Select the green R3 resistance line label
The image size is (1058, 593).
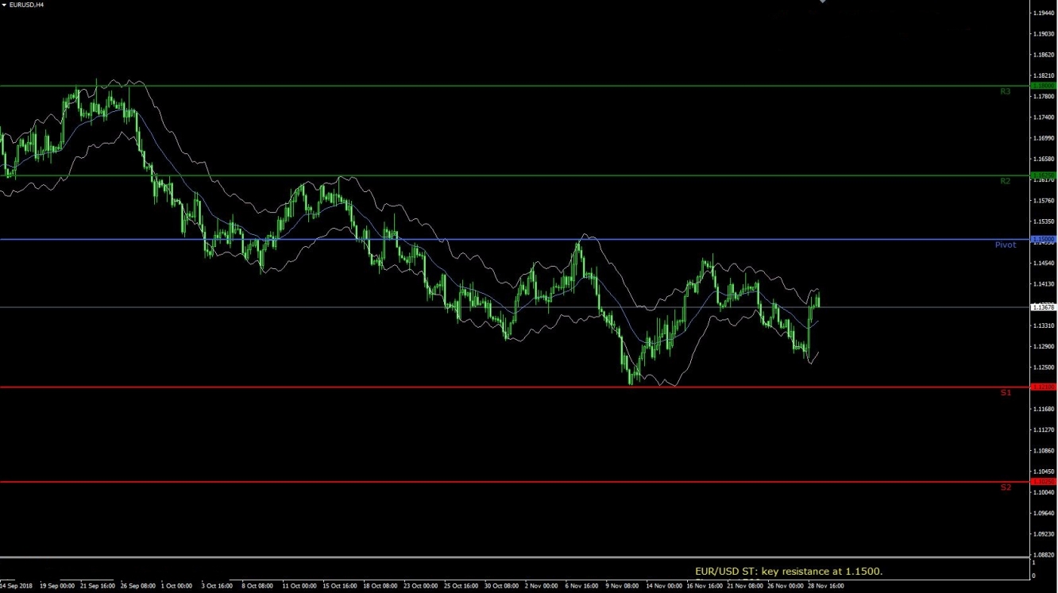click(x=1005, y=92)
